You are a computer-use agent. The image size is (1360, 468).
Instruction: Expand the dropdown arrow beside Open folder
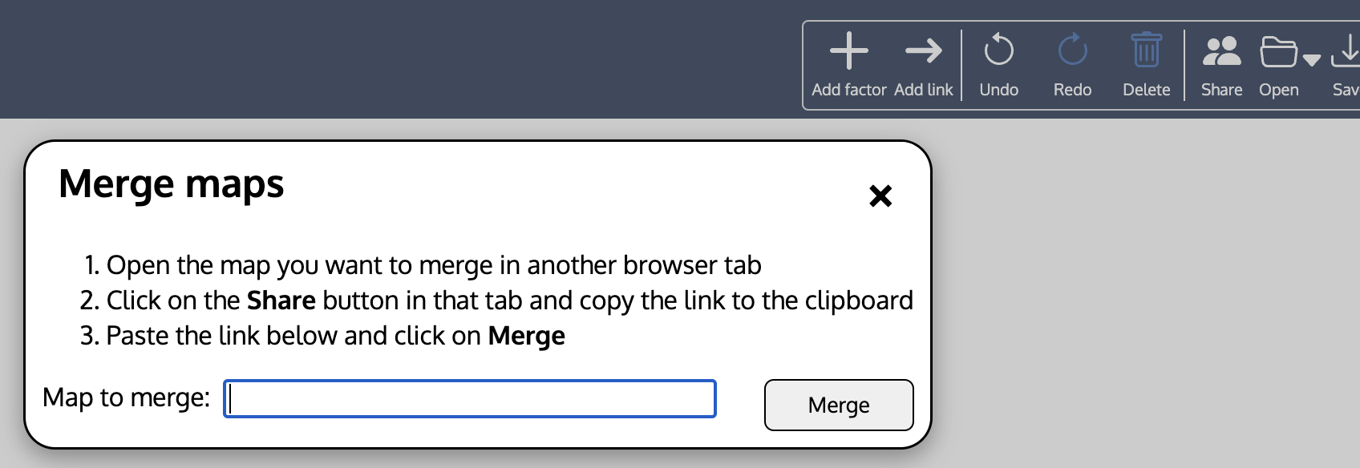1312,59
